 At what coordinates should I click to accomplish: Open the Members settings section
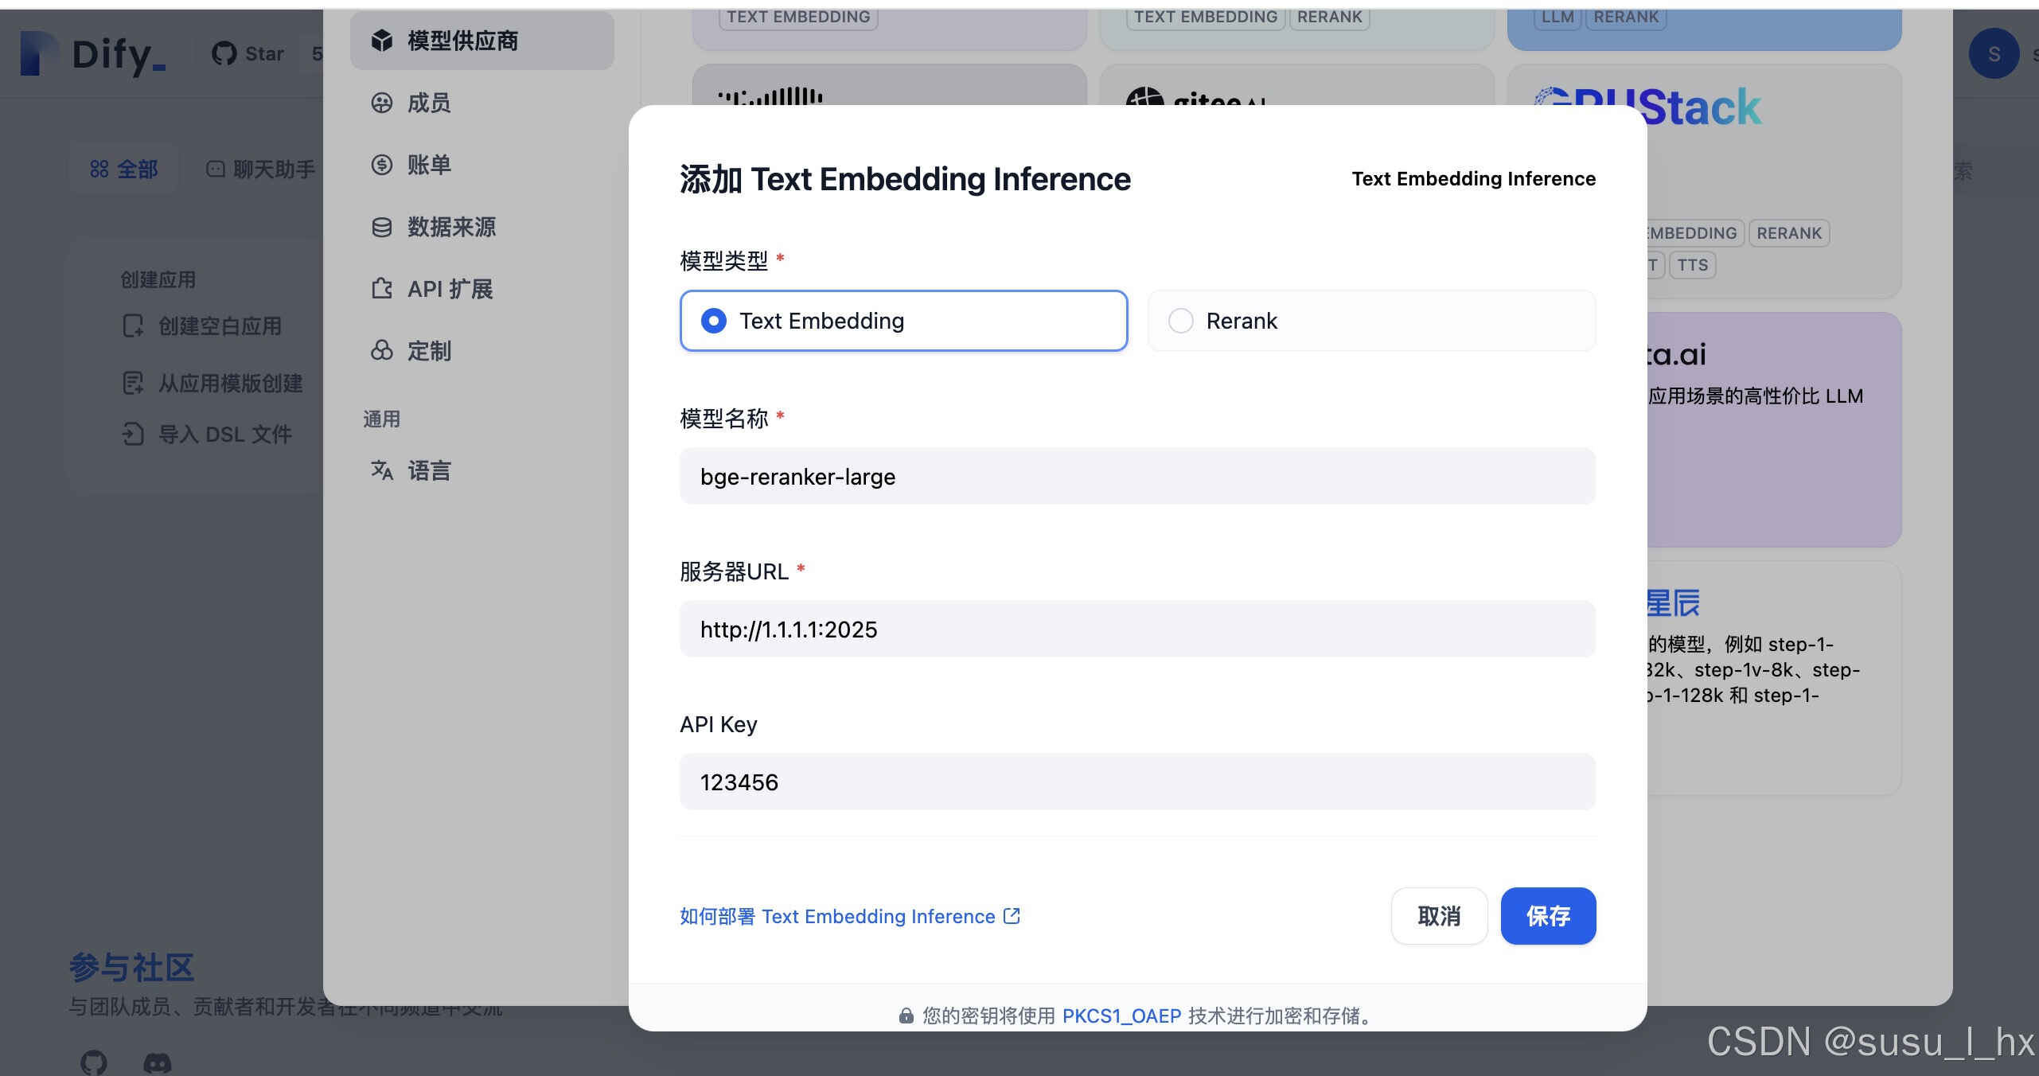[428, 103]
